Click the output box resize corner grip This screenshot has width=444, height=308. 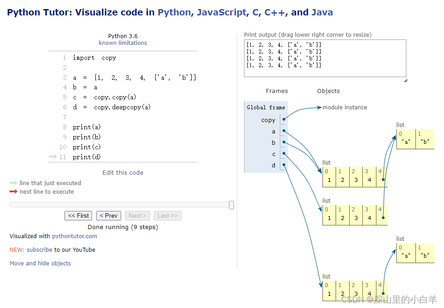(x=405, y=80)
